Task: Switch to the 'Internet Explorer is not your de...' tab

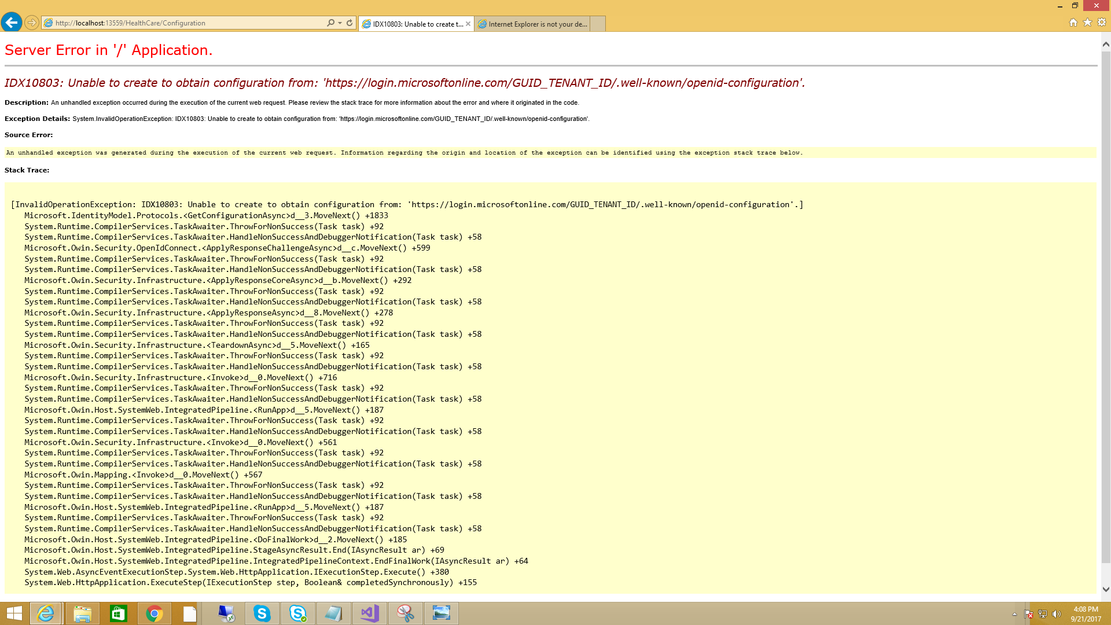Action: point(532,24)
